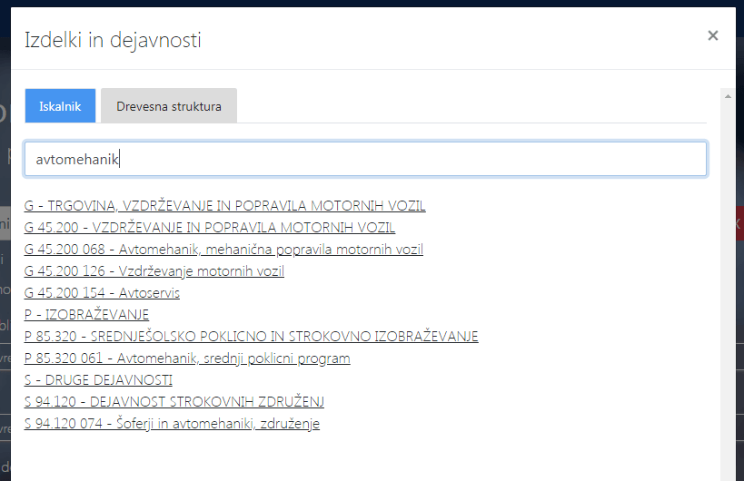The image size is (744, 481).
Task: Click the Izdelki in dejavnosti dialog title
Action: (113, 40)
